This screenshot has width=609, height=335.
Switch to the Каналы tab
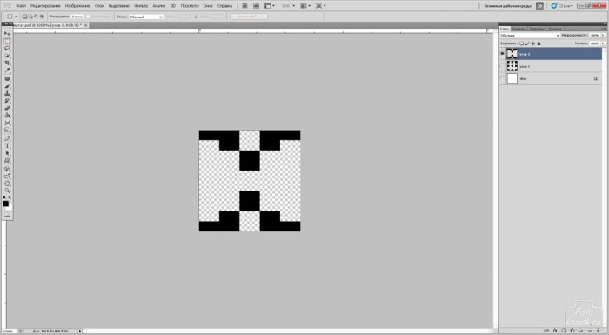pyautogui.click(x=519, y=29)
